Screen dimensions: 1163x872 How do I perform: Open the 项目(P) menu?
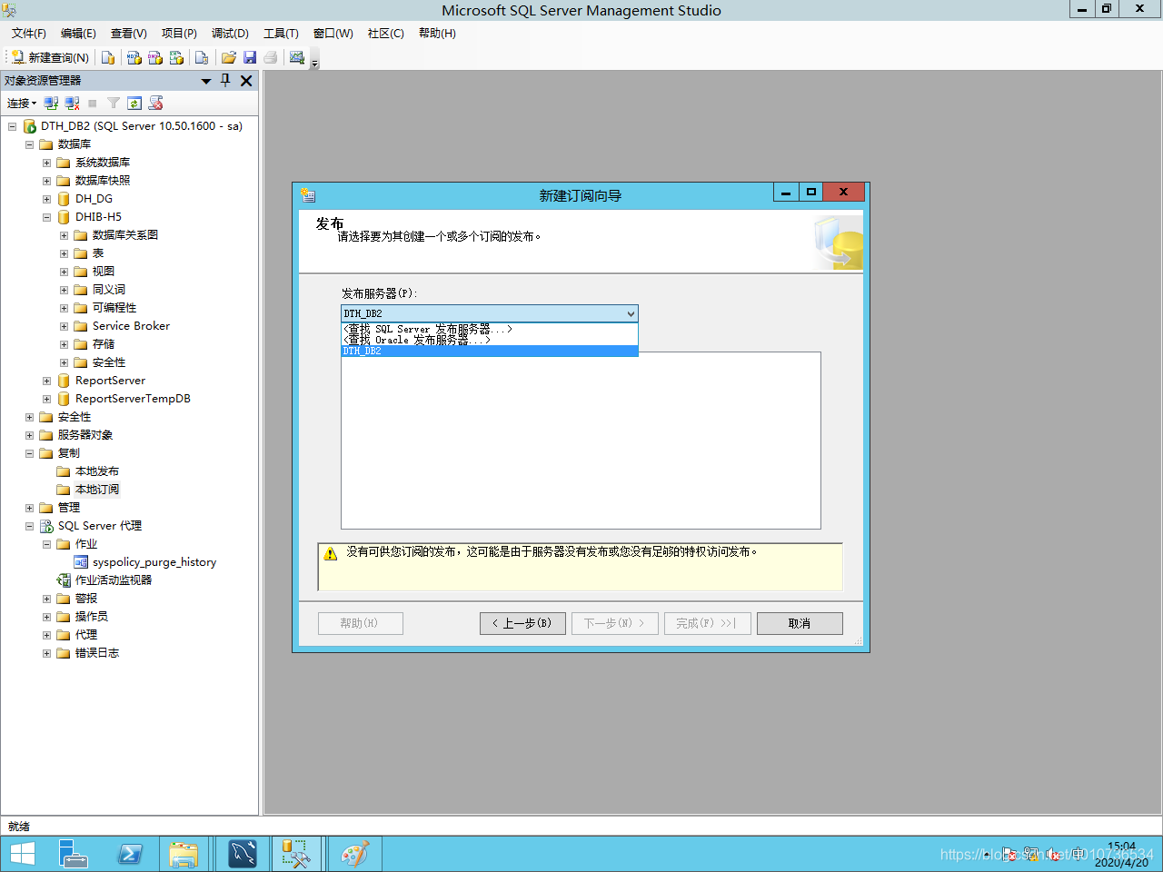179,34
